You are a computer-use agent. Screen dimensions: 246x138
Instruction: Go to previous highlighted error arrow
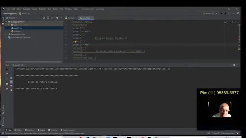[x=235, y=22]
